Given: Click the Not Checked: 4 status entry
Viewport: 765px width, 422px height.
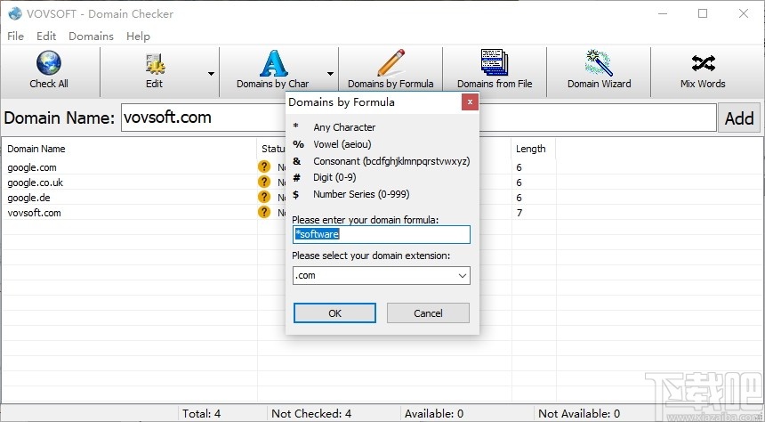Looking at the screenshot, I should click(311, 414).
